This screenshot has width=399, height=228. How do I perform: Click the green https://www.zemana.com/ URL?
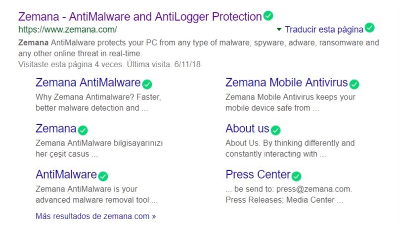click(67, 29)
